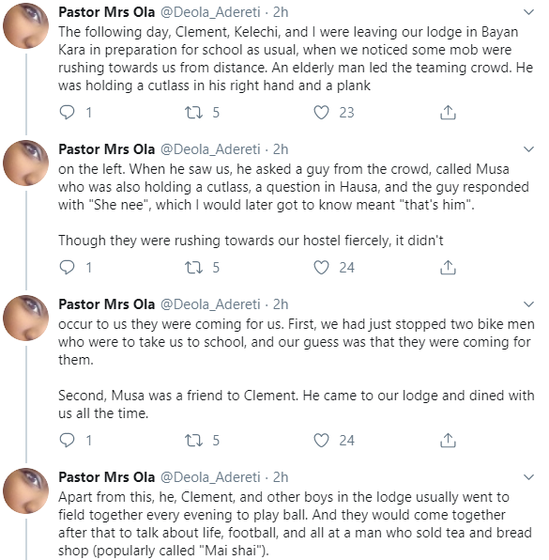Reply to the tweet about two bike men
Image resolution: width=549 pixels, height=560 pixels.
(x=67, y=441)
